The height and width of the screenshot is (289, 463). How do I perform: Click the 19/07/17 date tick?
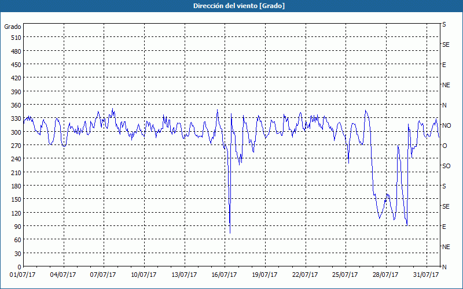(x=264, y=275)
